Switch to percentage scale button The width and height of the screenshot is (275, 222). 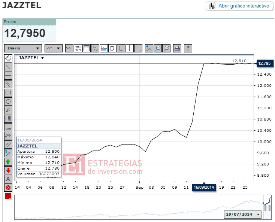[95, 48]
